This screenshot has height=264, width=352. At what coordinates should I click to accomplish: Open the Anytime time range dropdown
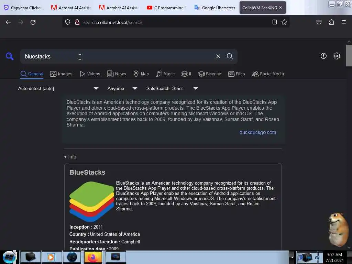coord(122,88)
